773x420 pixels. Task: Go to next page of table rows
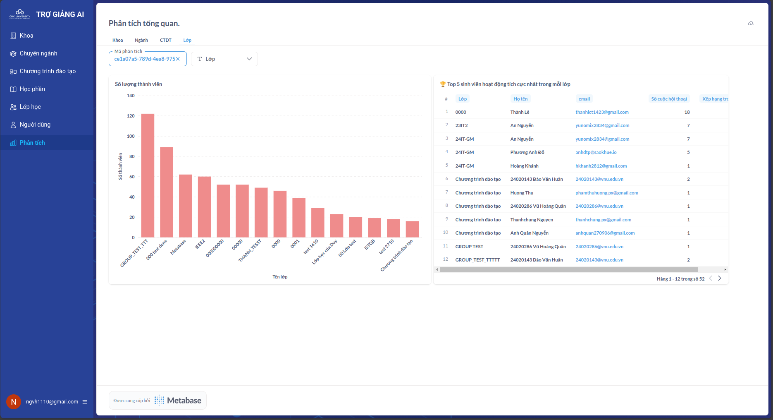[720, 278]
